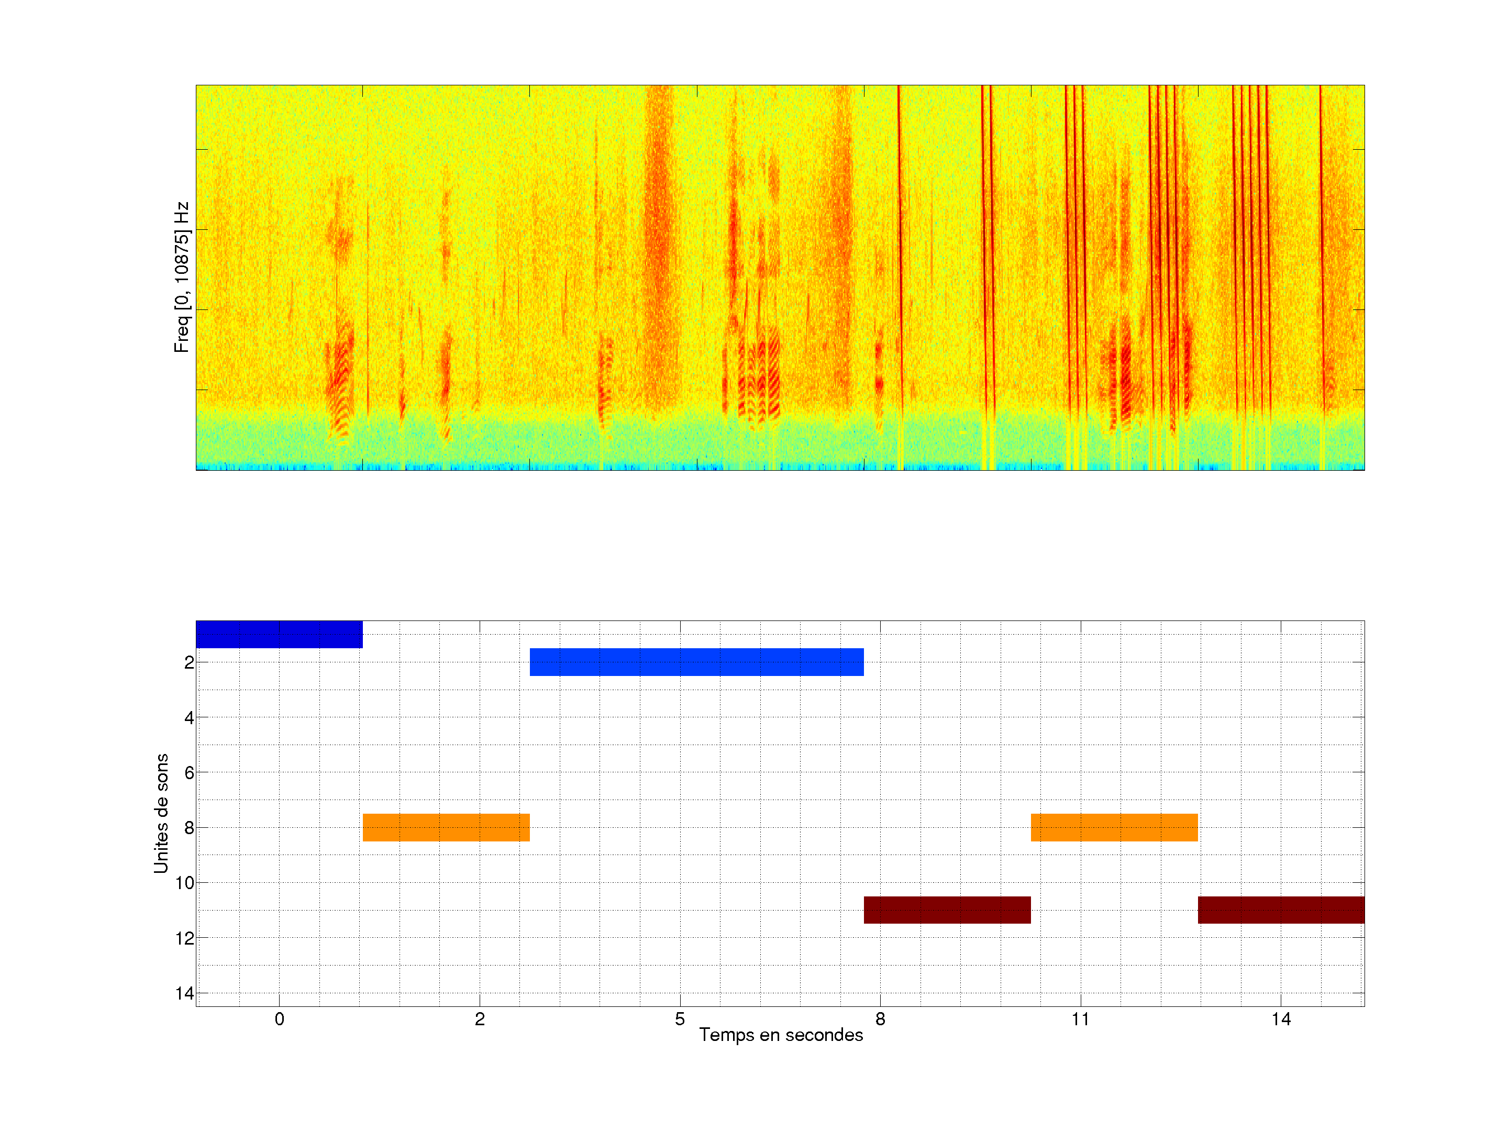Click x-axis tick label 11
Image resolution: width=1508 pixels, height=1131 pixels.
(1080, 1019)
